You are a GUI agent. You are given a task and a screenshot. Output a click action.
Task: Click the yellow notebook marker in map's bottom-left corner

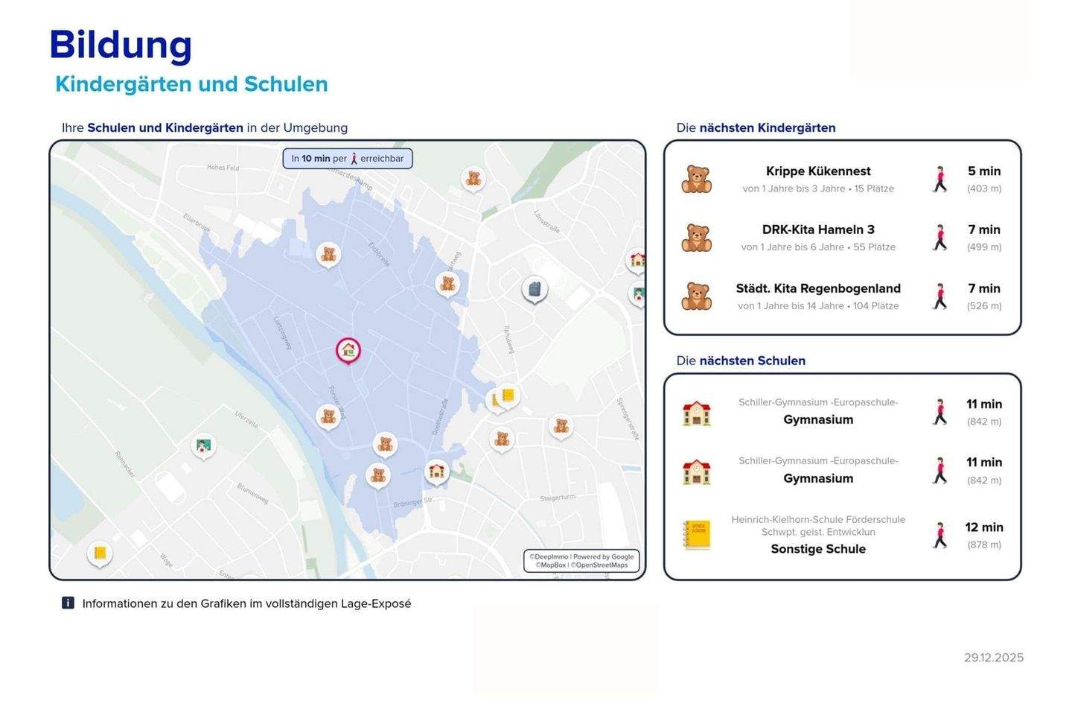click(x=99, y=553)
